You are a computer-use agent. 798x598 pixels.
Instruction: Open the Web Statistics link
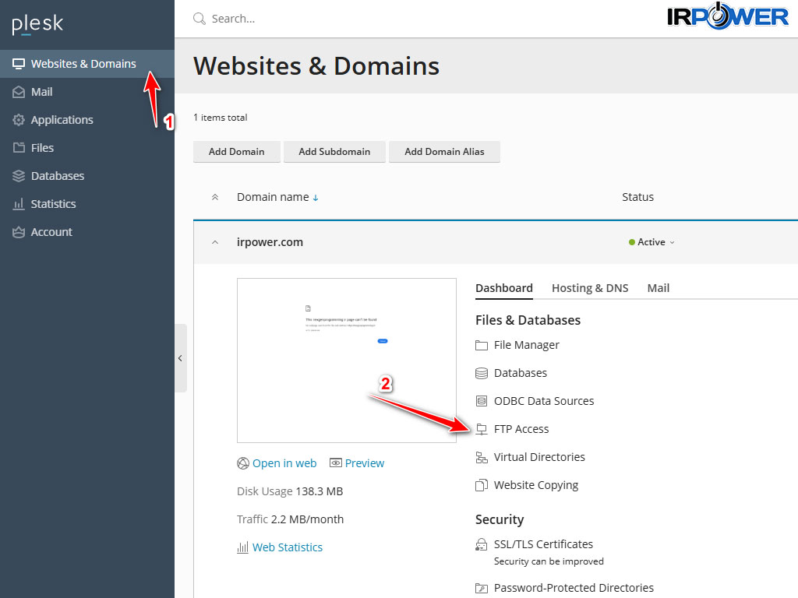[287, 547]
